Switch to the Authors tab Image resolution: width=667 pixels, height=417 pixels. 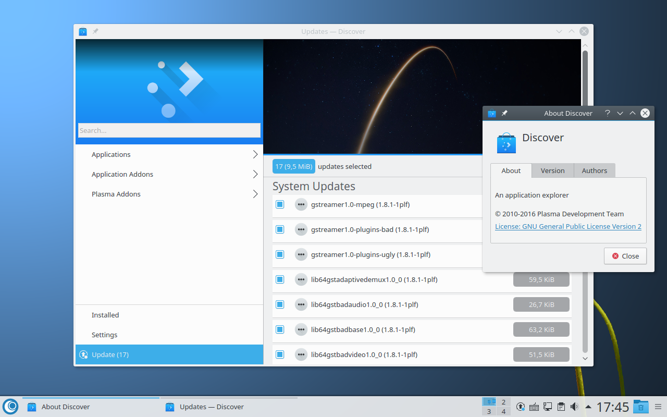pyautogui.click(x=594, y=170)
